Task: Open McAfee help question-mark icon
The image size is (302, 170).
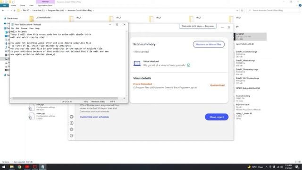Action: coord(71,123)
